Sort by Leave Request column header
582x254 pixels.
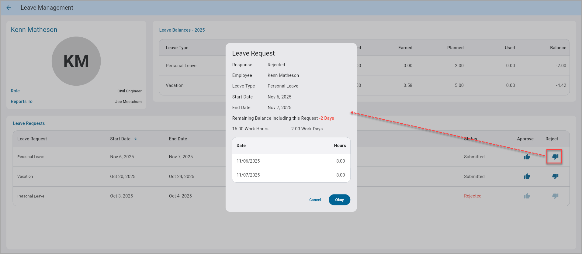[32, 139]
